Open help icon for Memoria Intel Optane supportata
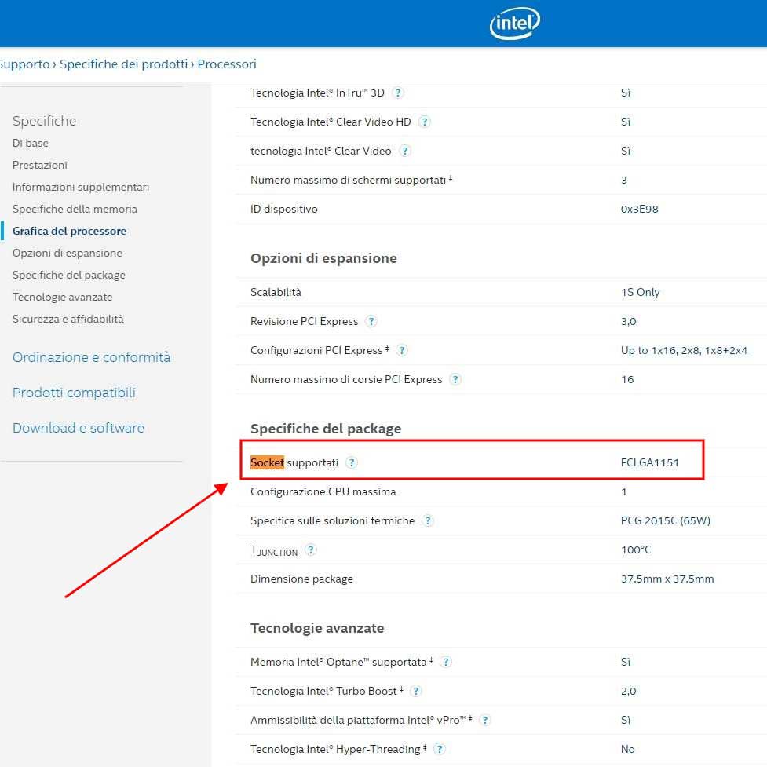767x767 pixels. tap(446, 663)
